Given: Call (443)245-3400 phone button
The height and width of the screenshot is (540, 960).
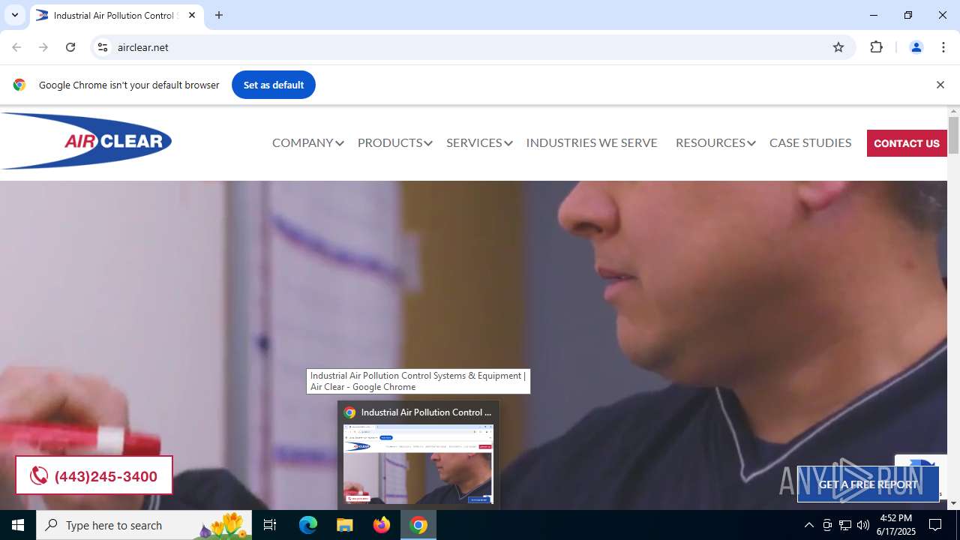Looking at the screenshot, I should point(94,475).
